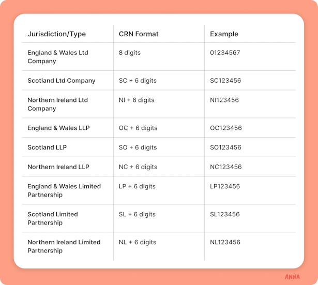
Task: Select the SC + 6 digits cell
Action: pyautogui.click(x=138, y=81)
